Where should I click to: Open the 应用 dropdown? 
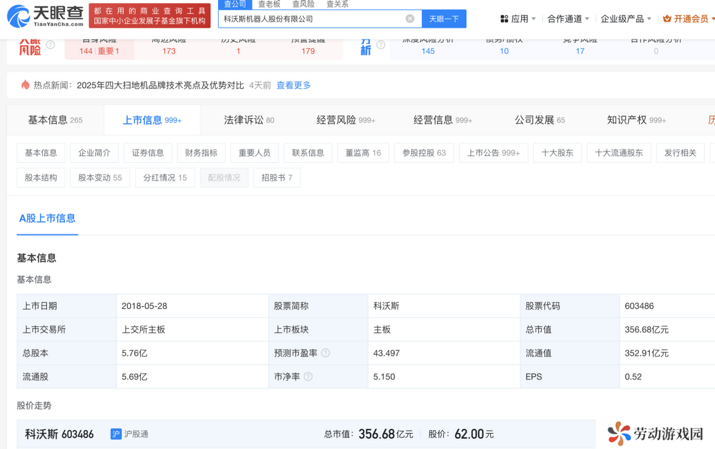(x=518, y=19)
